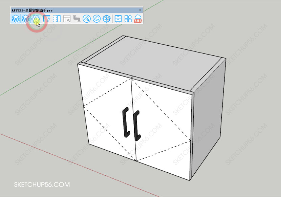The image size is (281, 197).
Task: Open the four-squares grid icon
Action: point(128,19)
